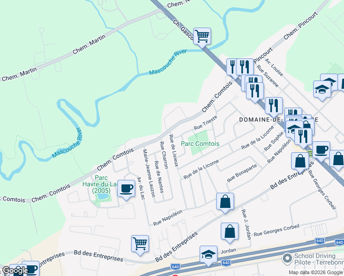Viewport: 344px width, 276px height.
Task: Select Rue de la Licorne label below Parc Comtois
Action: [x=201, y=169]
